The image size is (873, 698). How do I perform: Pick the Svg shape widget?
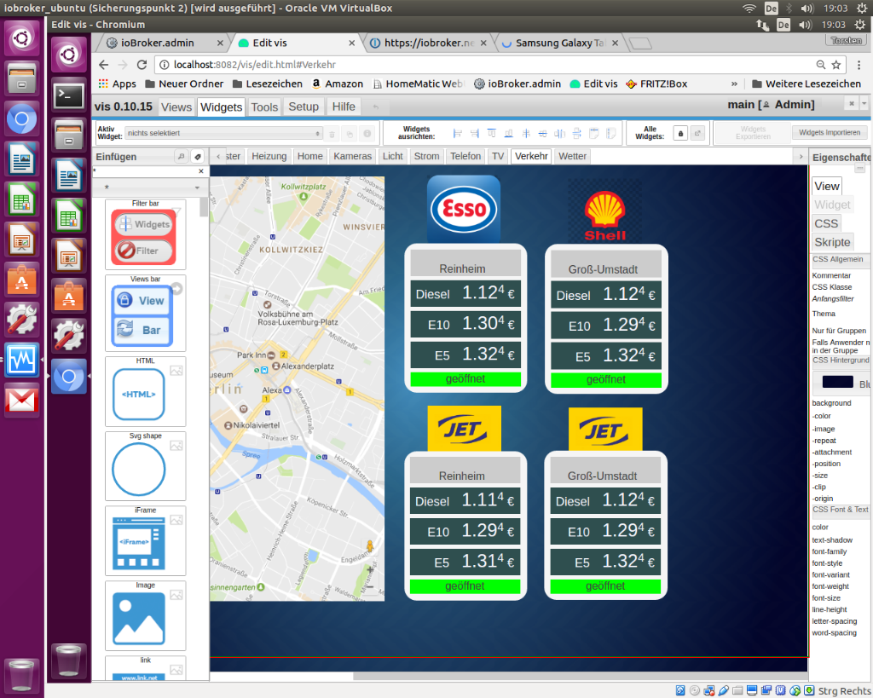point(145,466)
